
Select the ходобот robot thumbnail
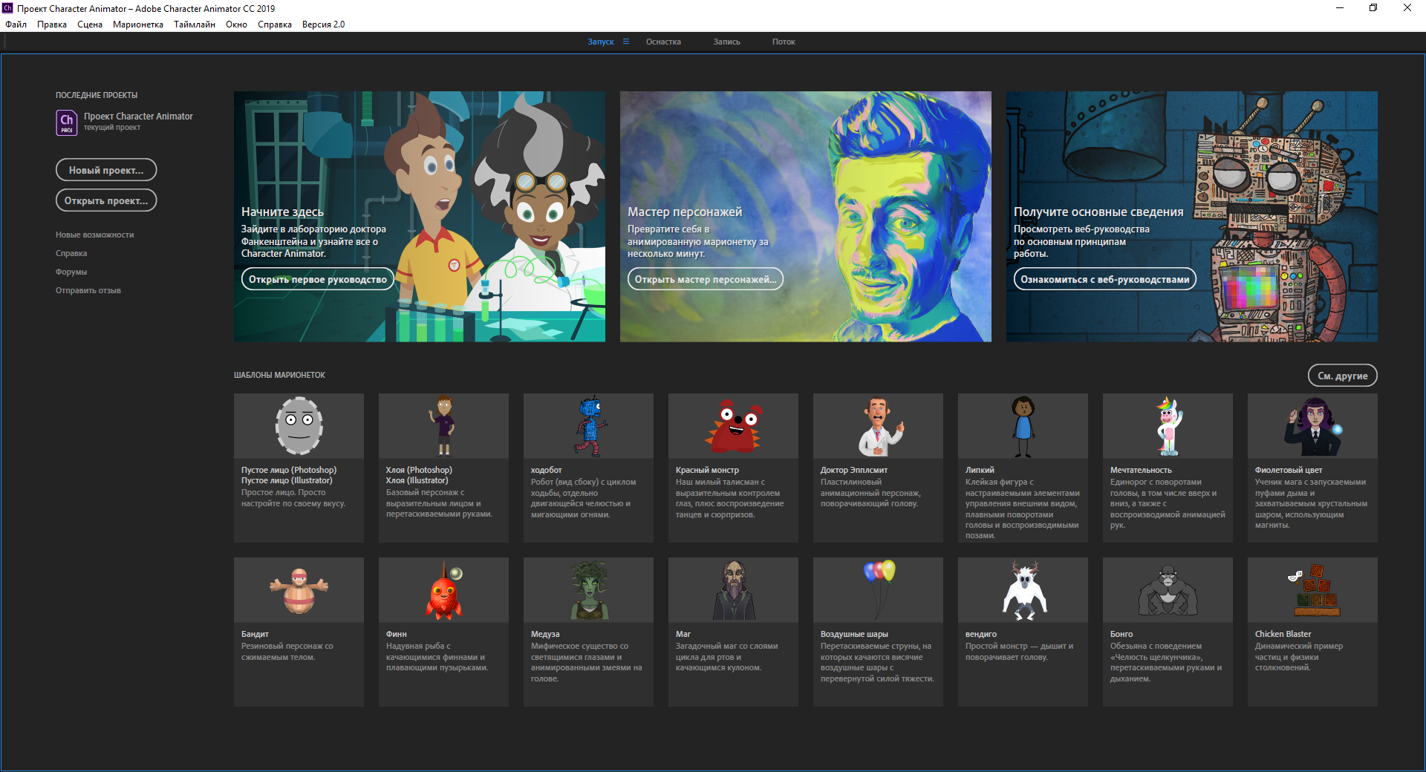[x=588, y=426]
